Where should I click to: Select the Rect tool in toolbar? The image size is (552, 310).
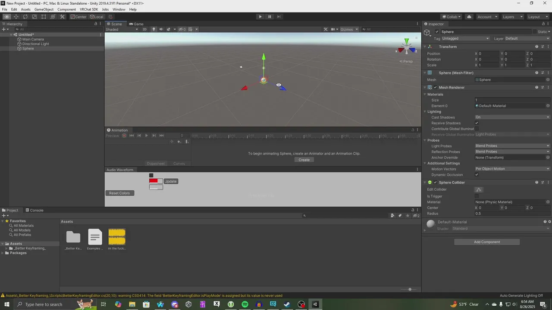[44, 17]
